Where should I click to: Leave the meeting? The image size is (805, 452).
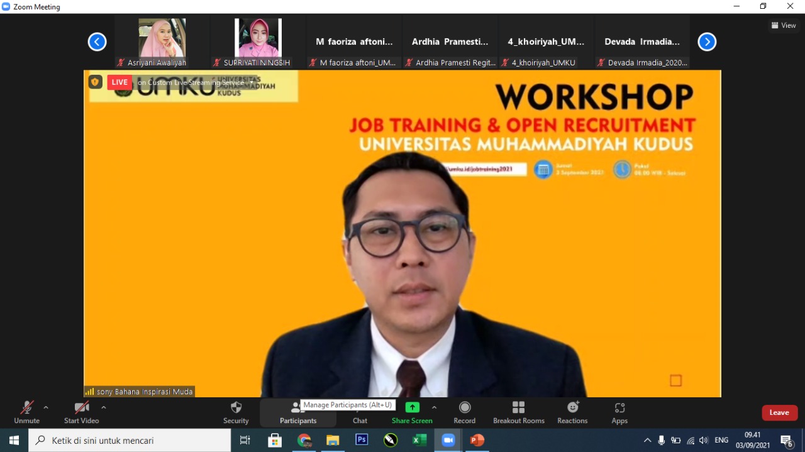[x=779, y=412]
